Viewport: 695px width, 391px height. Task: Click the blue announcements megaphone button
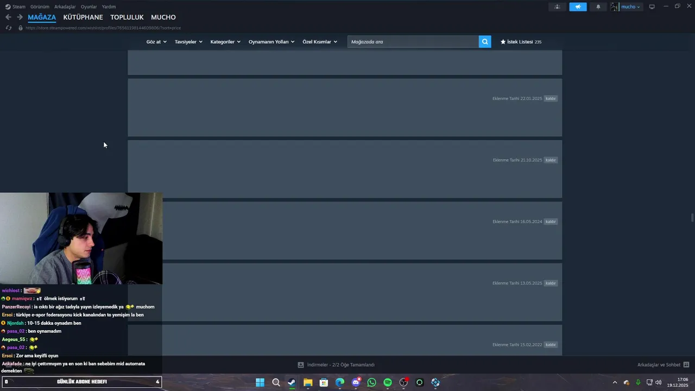coord(578,7)
